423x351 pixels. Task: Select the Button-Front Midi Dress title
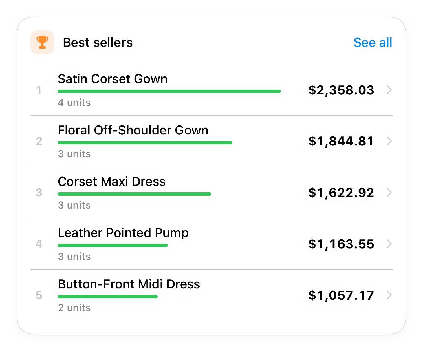[129, 284]
